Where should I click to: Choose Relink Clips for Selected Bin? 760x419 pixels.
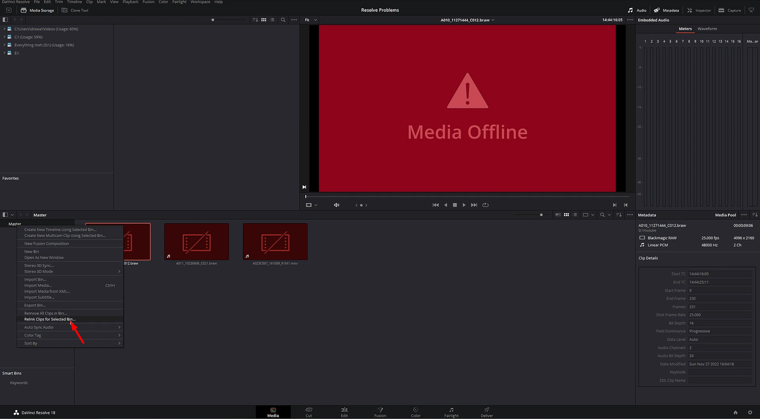tap(69, 319)
